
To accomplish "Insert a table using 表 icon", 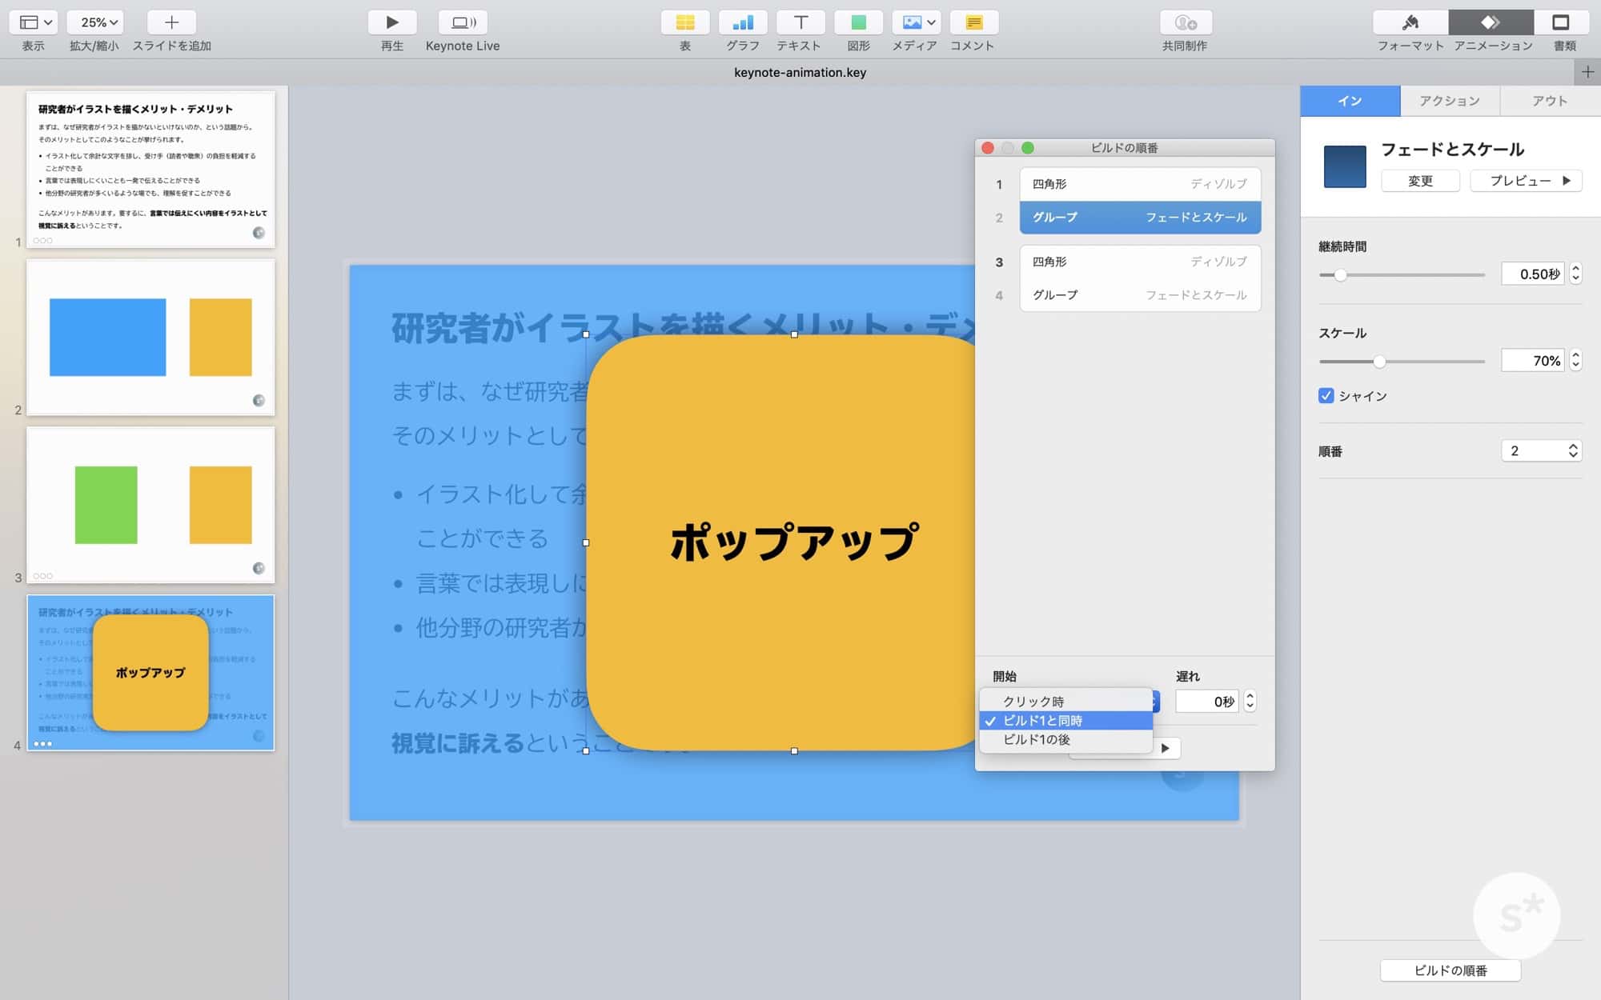I will point(685,22).
